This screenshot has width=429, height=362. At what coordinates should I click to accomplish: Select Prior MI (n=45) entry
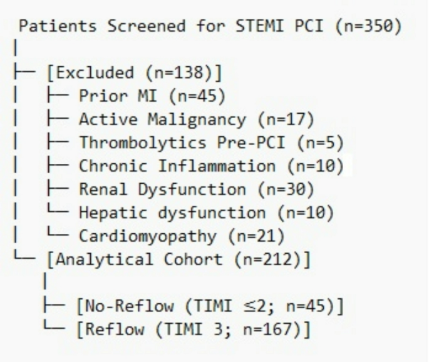tap(152, 96)
